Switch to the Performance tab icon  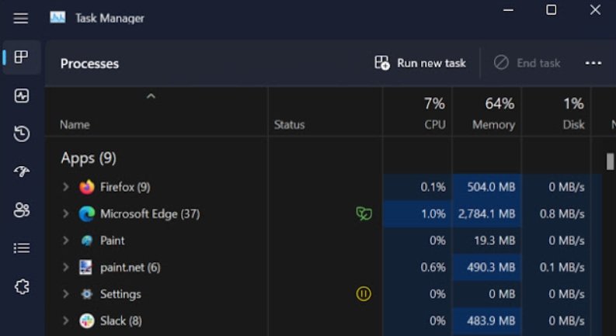[x=22, y=95]
